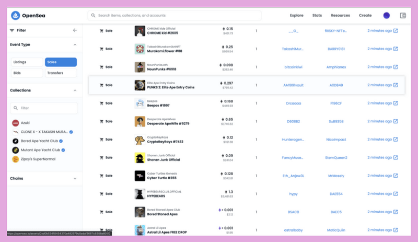Collapse filter sidebar with left arrow

coord(75,30)
